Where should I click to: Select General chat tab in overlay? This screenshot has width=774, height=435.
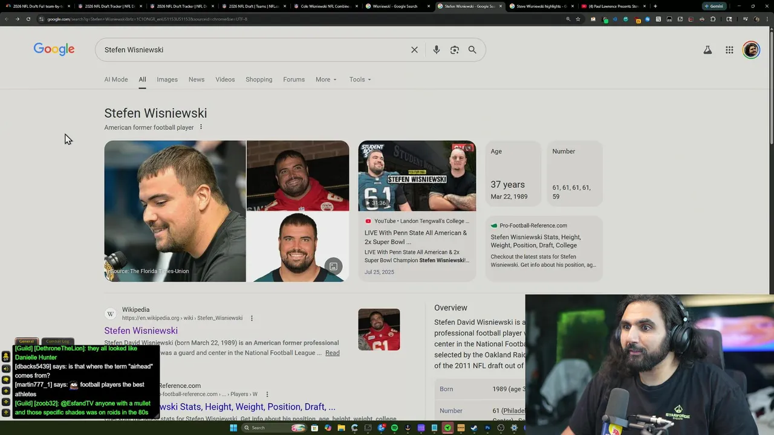click(x=27, y=341)
